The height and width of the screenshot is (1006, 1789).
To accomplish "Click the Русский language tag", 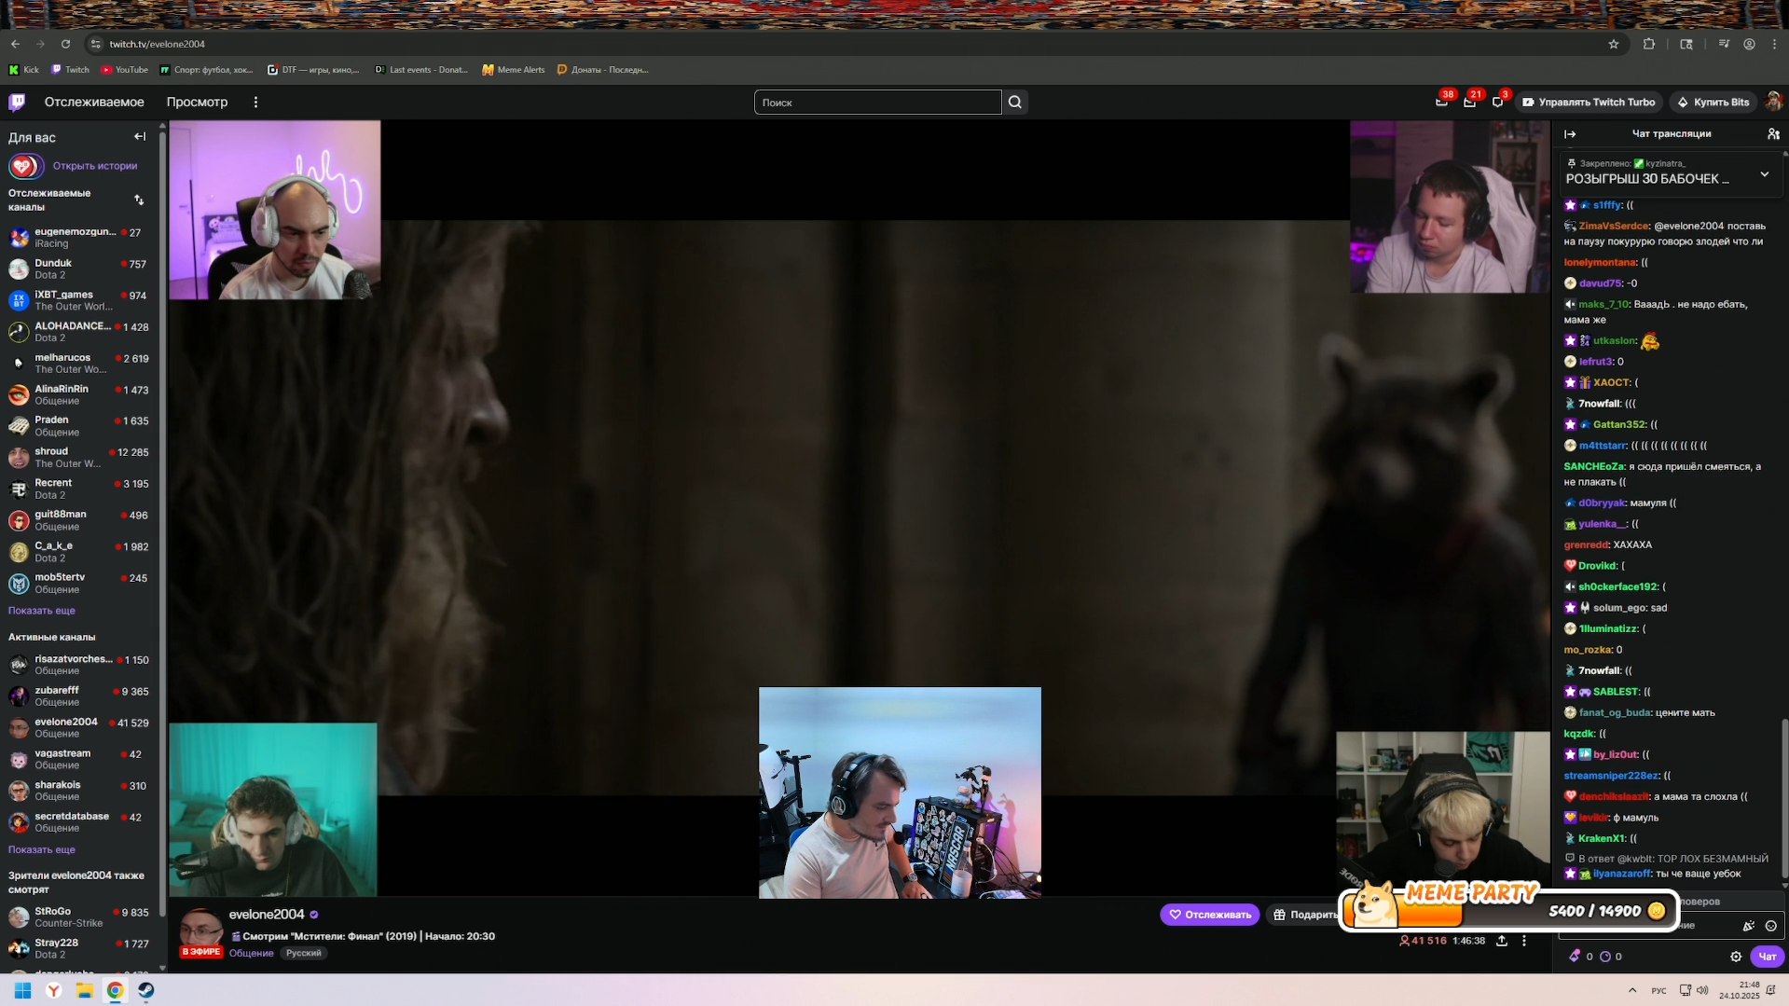I will tap(303, 953).
